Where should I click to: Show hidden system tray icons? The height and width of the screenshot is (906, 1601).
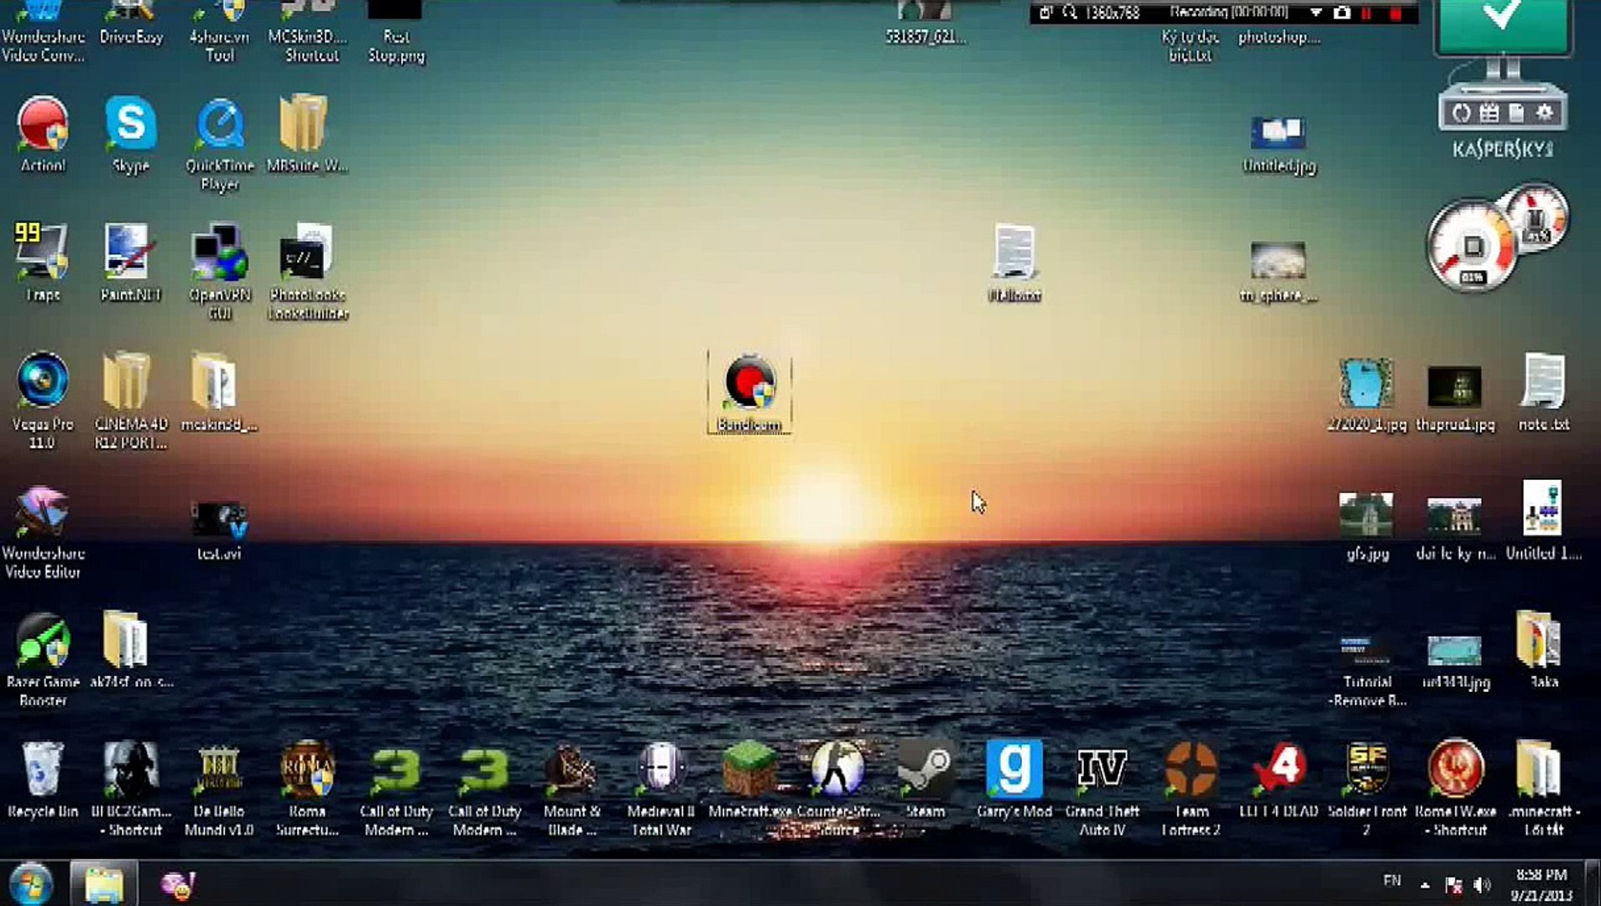pos(1425,885)
